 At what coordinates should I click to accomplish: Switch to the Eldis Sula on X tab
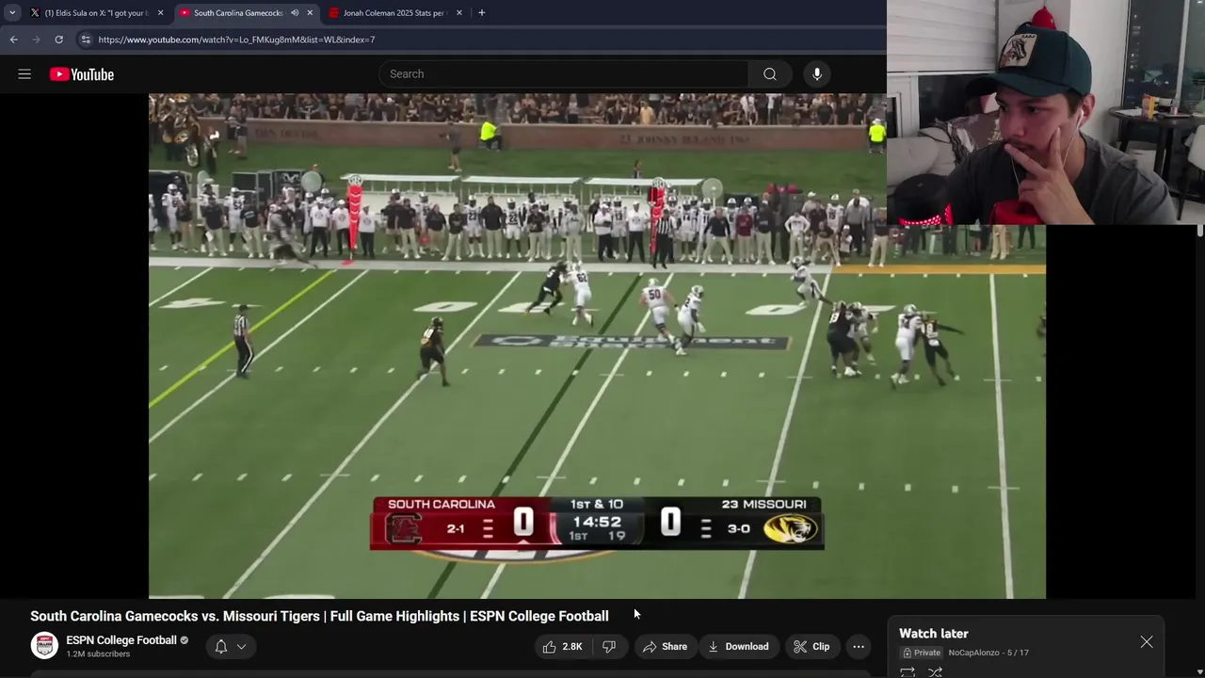(97, 13)
